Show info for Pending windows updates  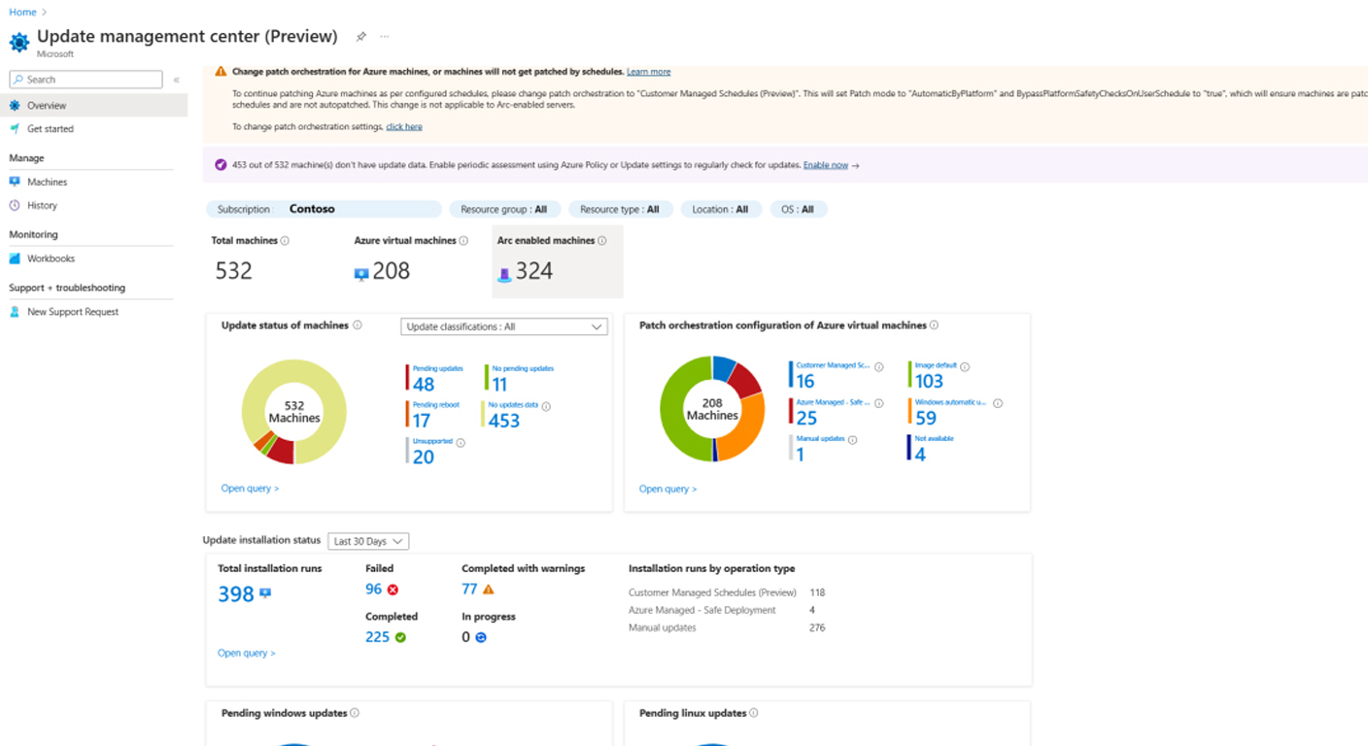(355, 713)
